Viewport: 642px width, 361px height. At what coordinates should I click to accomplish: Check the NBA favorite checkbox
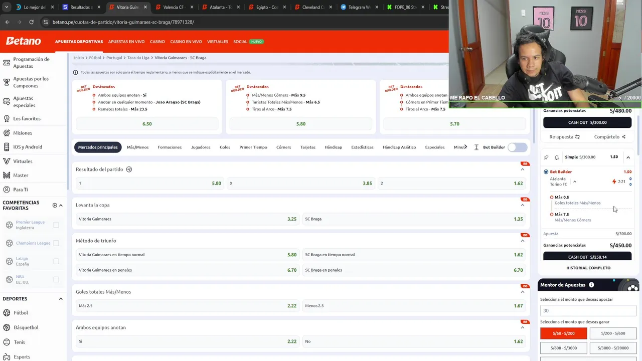[56, 279]
